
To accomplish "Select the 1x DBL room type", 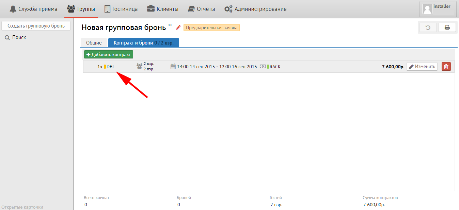I will coord(106,67).
